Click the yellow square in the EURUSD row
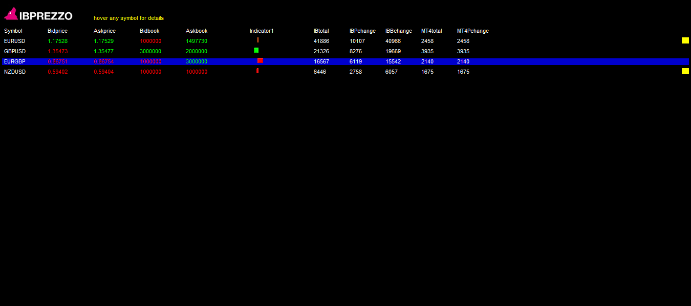 click(685, 40)
